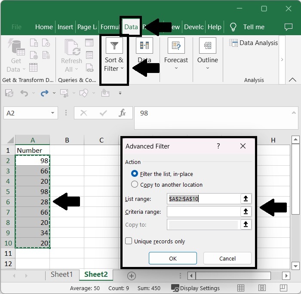Open Refresh All dropdown arrow
301x294 pixels.
(77, 69)
